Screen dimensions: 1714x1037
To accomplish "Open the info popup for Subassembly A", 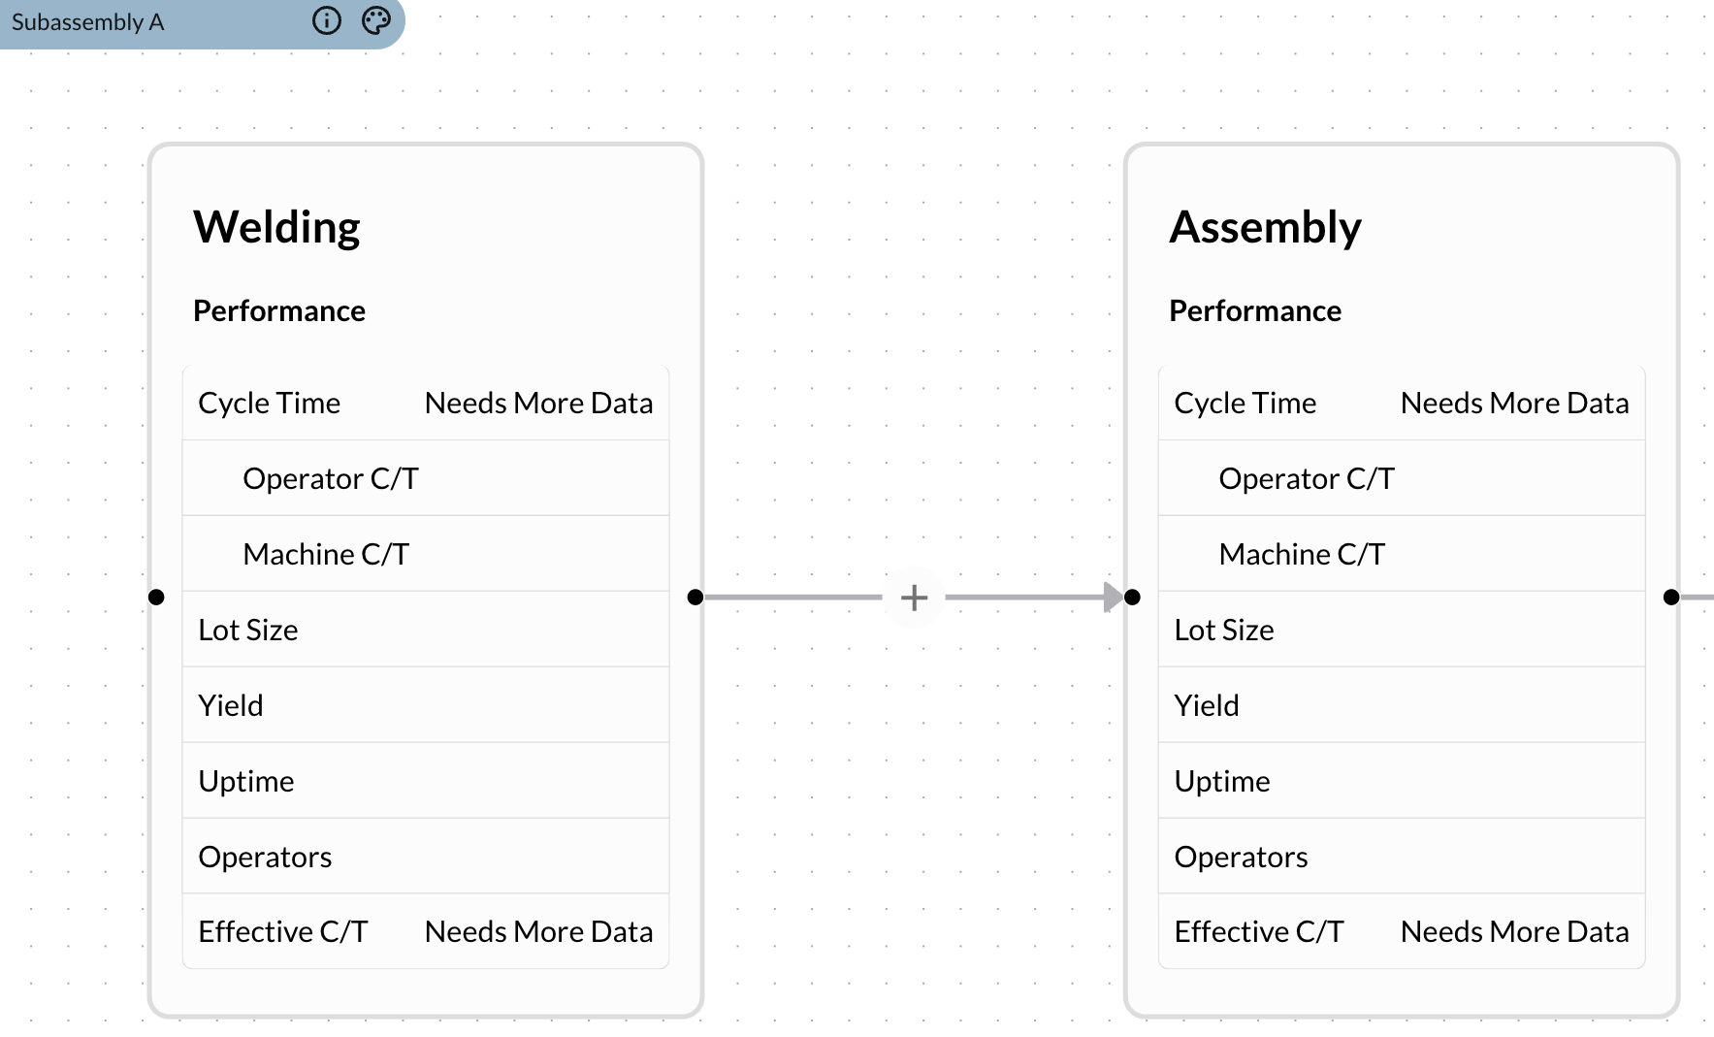I will 327,20.
